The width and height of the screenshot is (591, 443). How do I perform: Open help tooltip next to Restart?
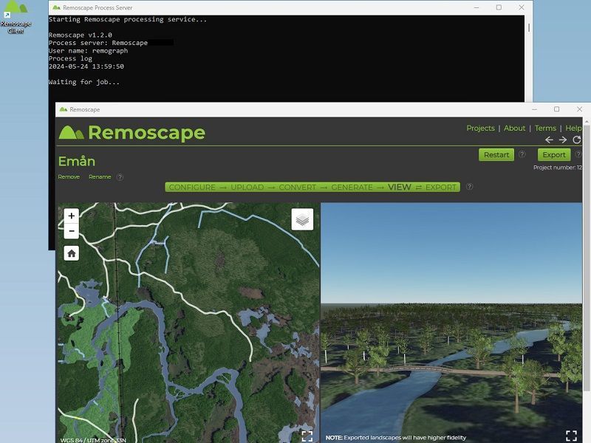point(522,154)
